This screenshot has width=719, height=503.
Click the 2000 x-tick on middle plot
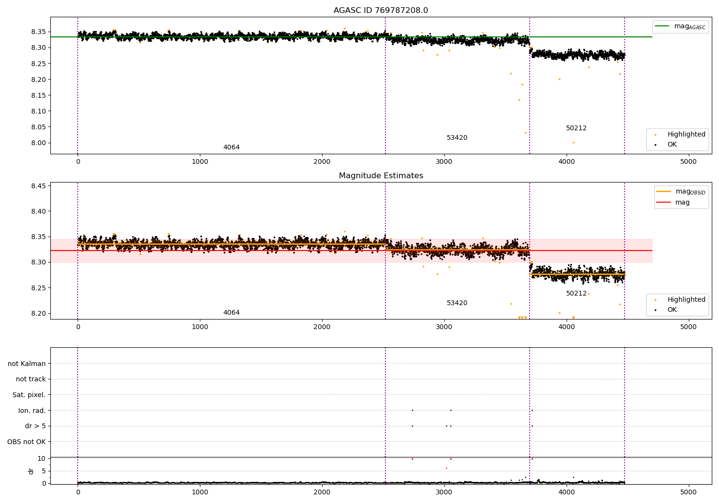point(322,327)
